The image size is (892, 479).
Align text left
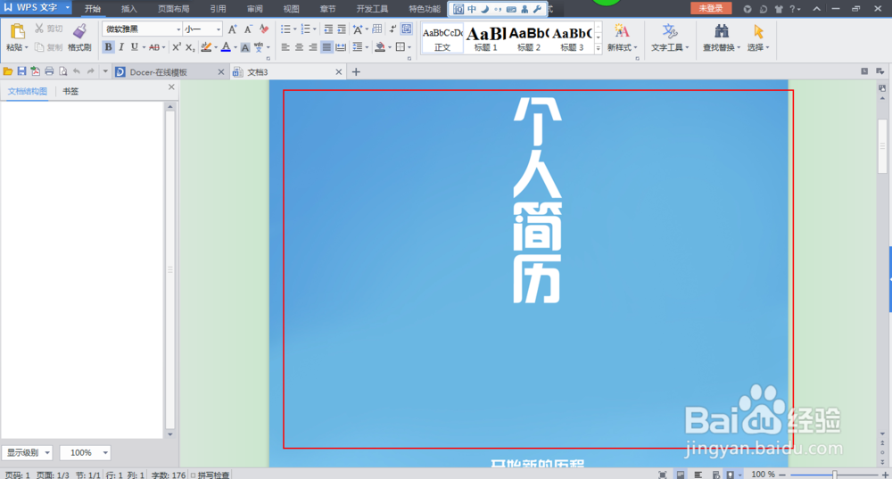point(285,47)
